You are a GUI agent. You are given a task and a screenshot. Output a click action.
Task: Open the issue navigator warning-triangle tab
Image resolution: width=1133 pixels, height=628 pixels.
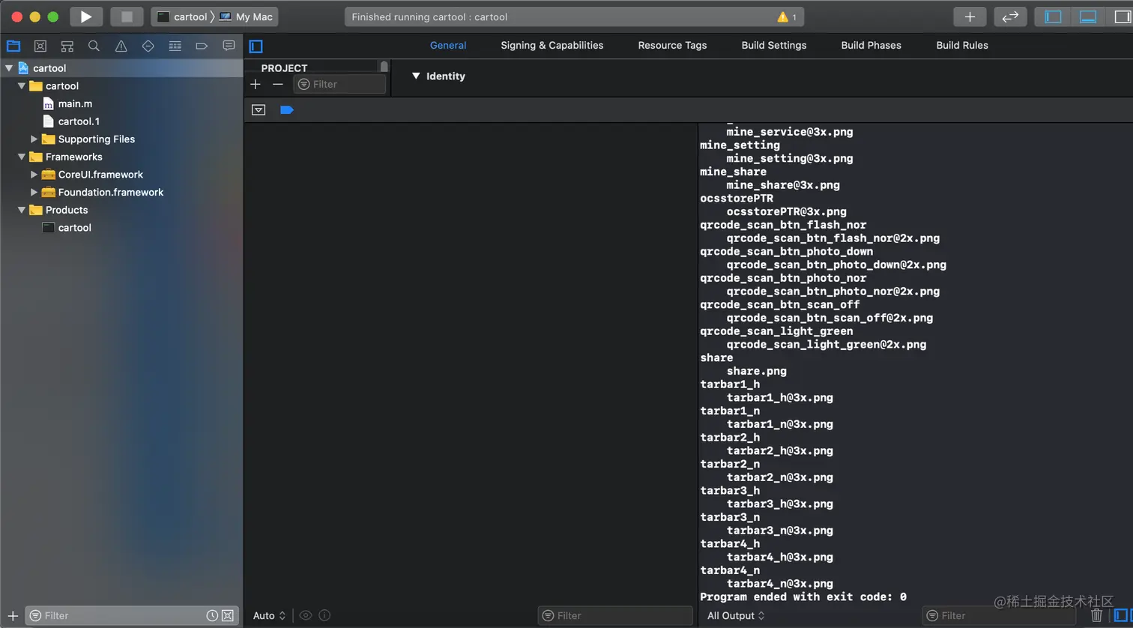121,46
